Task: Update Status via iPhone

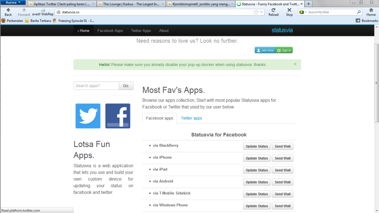Action: coord(257,158)
